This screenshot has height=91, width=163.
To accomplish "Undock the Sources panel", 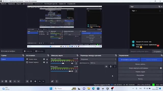I will point(48,56).
